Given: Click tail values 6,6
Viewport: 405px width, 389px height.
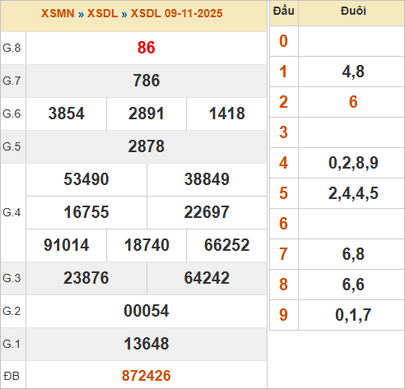Looking at the screenshot, I should [x=353, y=285].
